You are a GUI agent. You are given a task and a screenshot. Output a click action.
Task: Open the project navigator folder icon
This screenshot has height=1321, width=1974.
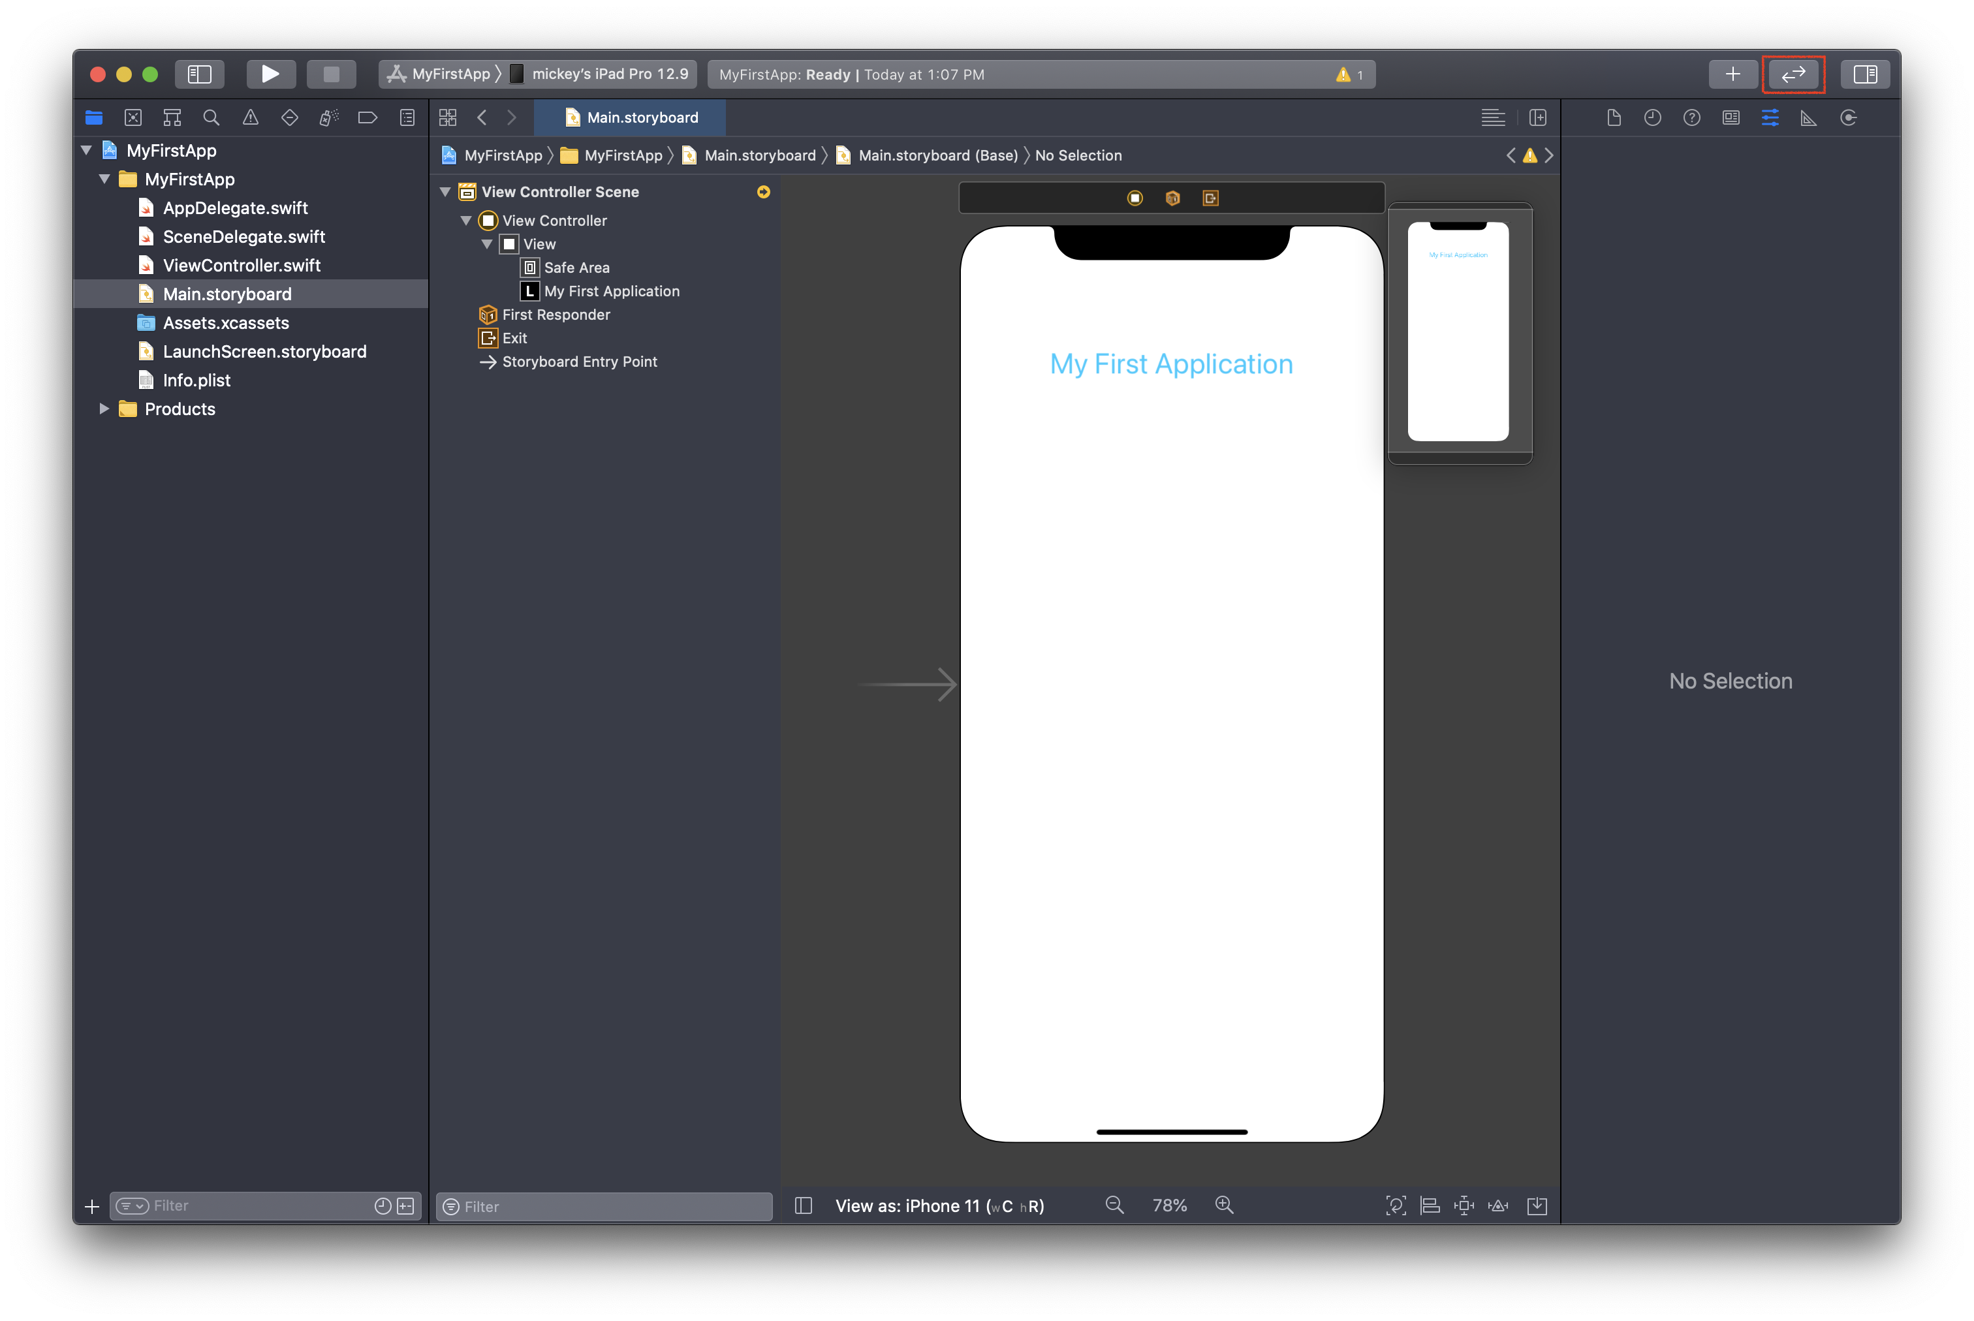[x=93, y=117]
